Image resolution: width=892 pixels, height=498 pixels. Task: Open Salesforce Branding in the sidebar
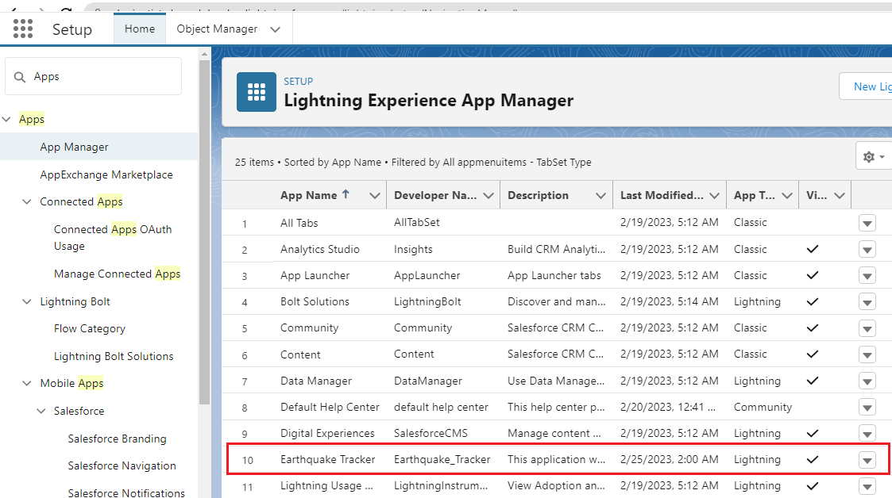coord(118,439)
